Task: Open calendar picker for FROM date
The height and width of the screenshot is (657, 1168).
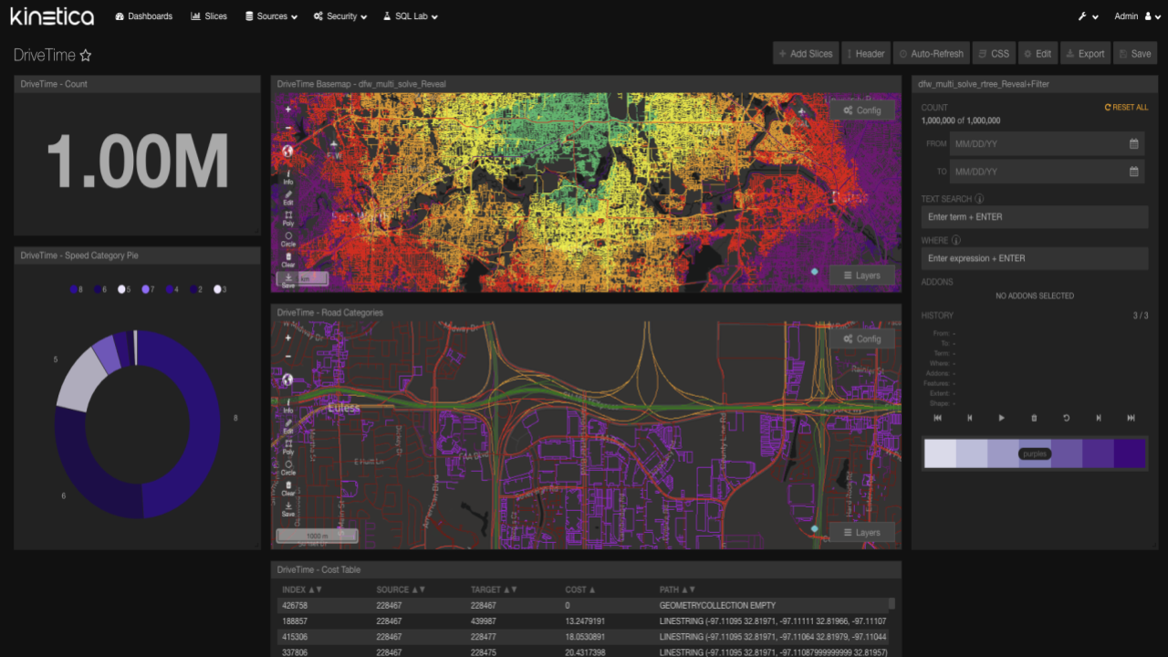Action: coord(1133,144)
